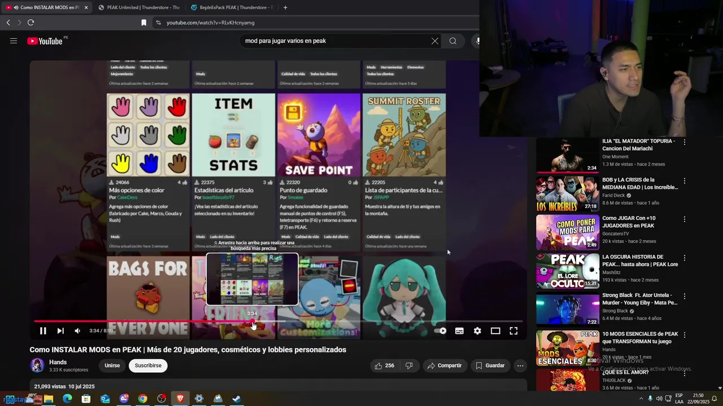Pause the YouTube video
Screen dimensions: 723x406
tap(43, 331)
